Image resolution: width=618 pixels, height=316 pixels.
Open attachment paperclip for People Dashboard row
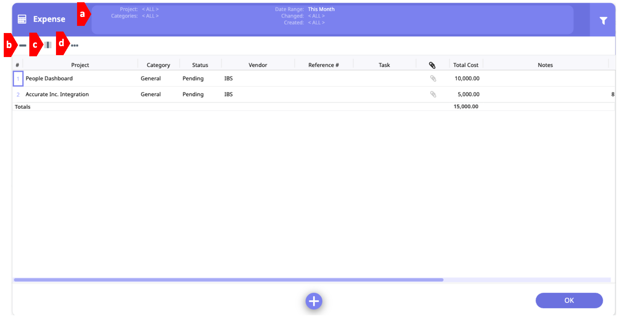click(x=433, y=78)
